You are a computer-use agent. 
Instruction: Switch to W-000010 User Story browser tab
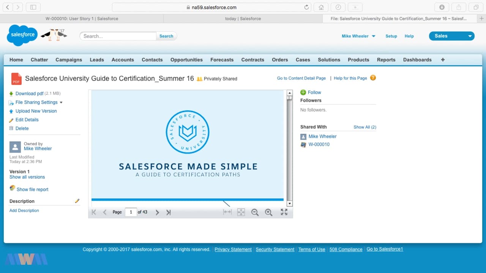(x=82, y=19)
